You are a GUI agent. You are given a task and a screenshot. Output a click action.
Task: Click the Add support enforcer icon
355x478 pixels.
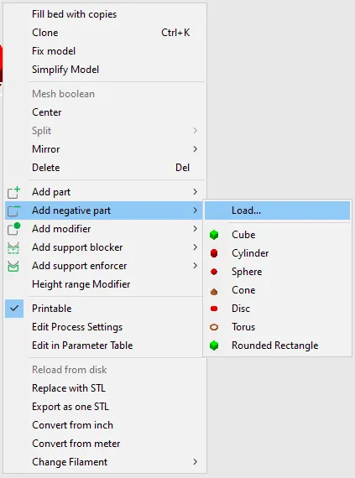(x=13, y=266)
